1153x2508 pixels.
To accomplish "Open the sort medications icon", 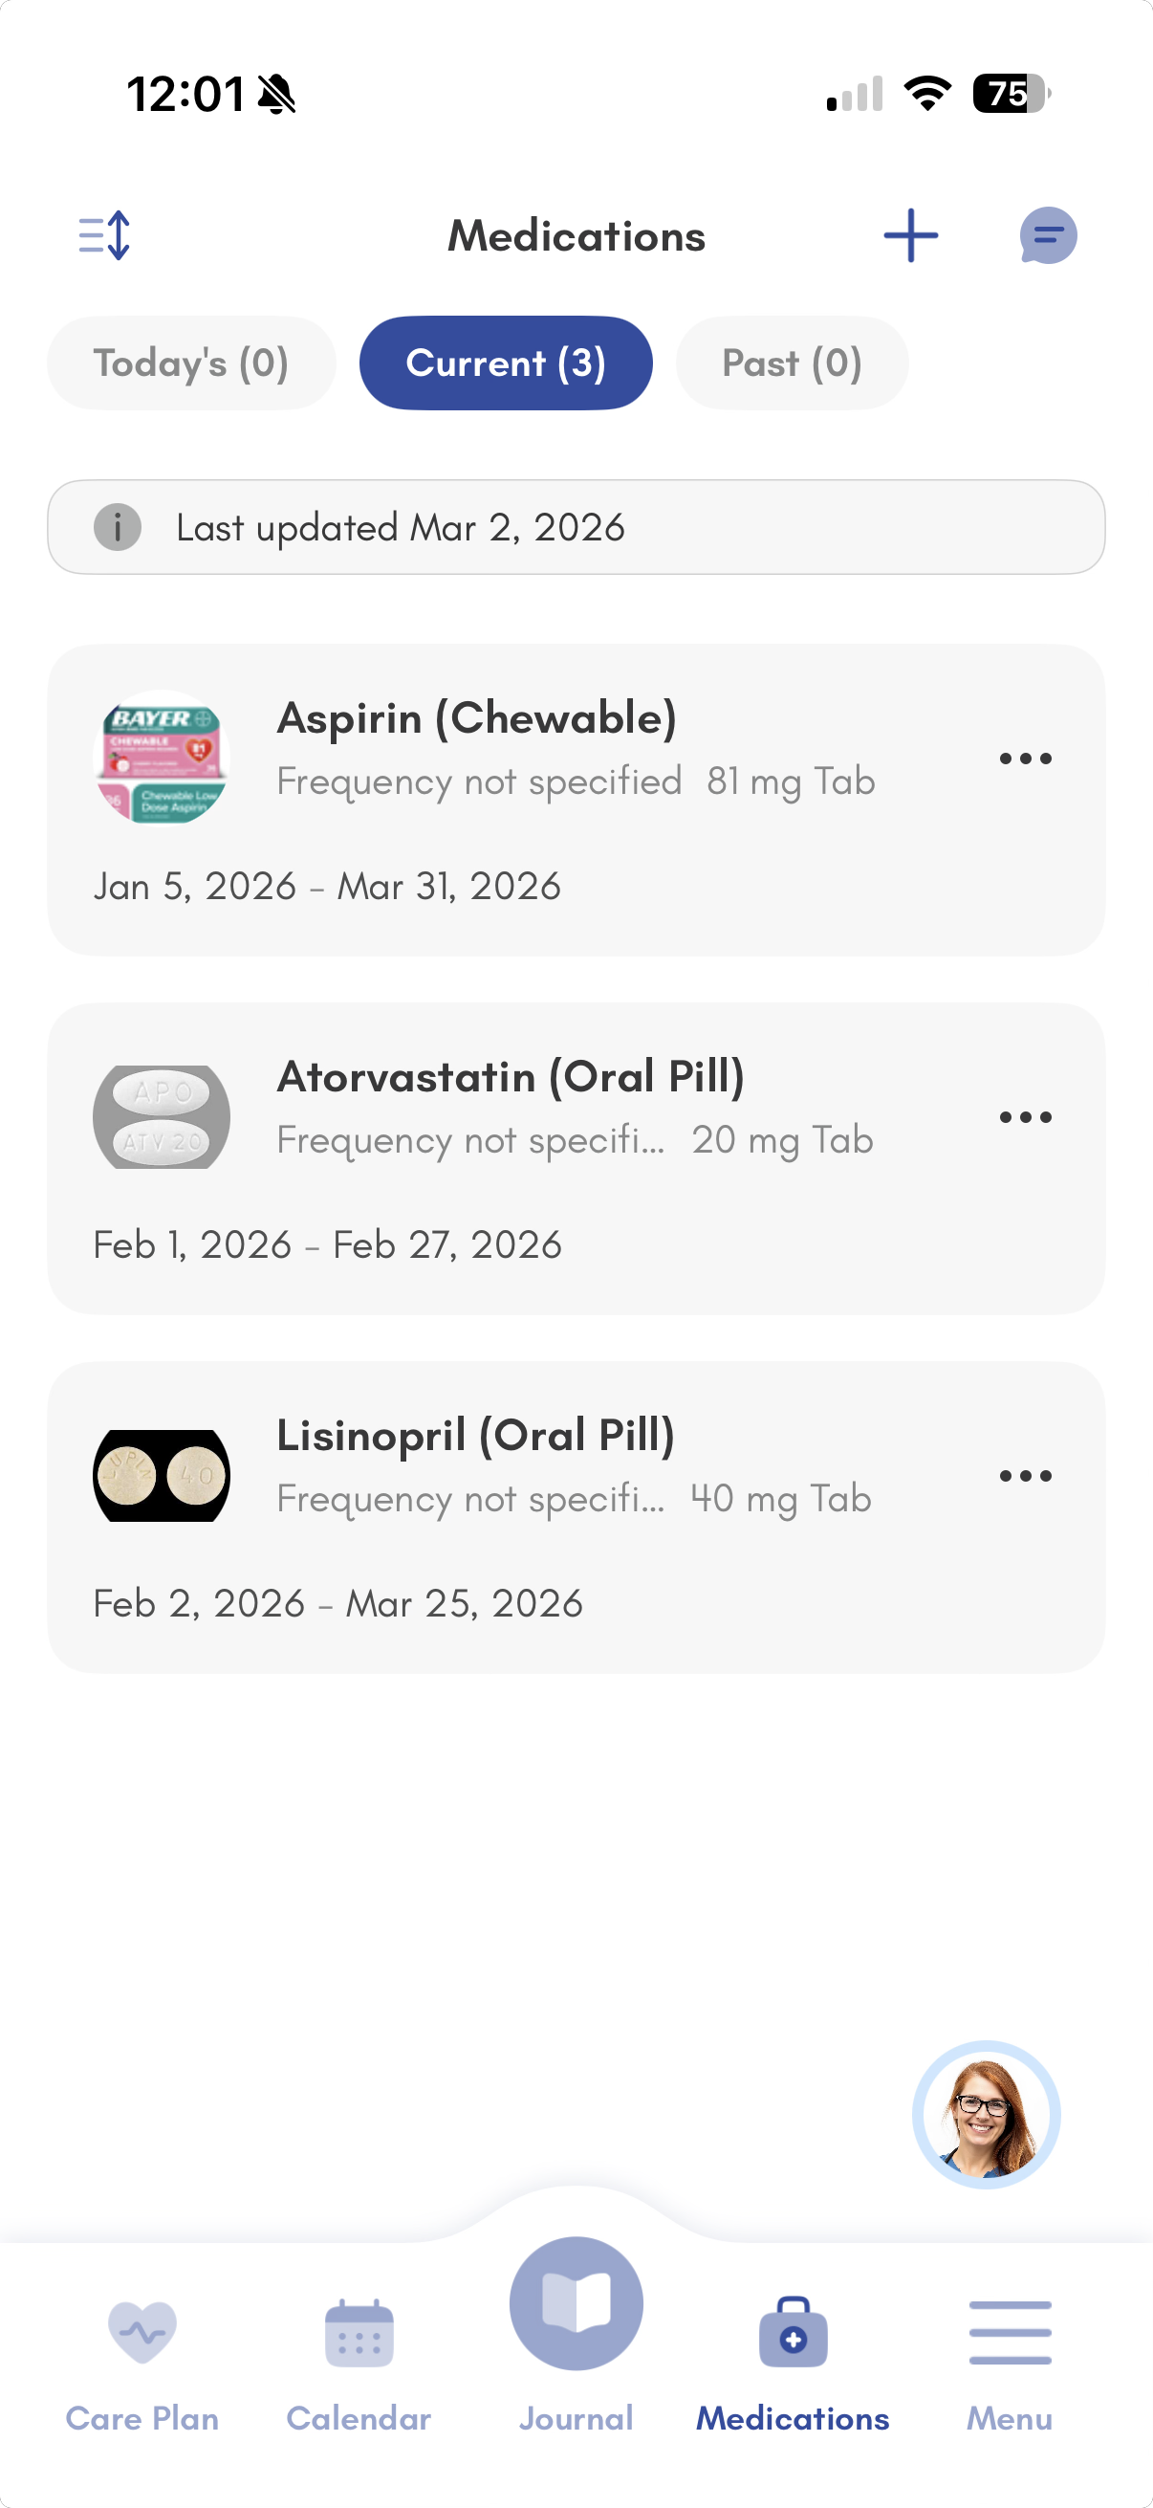I will pos(104,235).
